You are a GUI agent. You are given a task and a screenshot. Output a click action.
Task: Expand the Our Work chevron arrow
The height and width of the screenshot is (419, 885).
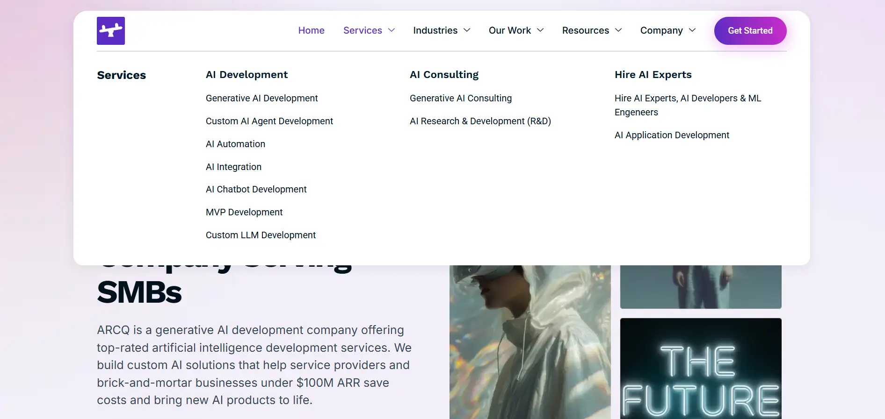click(540, 30)
